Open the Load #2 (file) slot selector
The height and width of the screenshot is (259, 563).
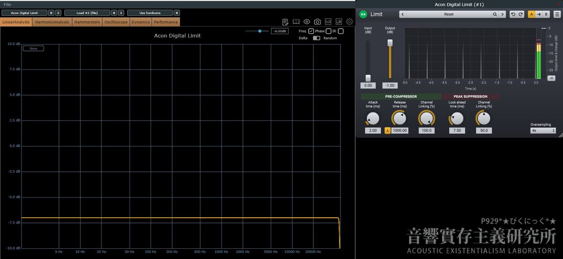tap(87, 13)
